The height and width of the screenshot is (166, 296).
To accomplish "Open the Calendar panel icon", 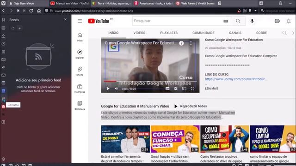I will tap(3, 83).
